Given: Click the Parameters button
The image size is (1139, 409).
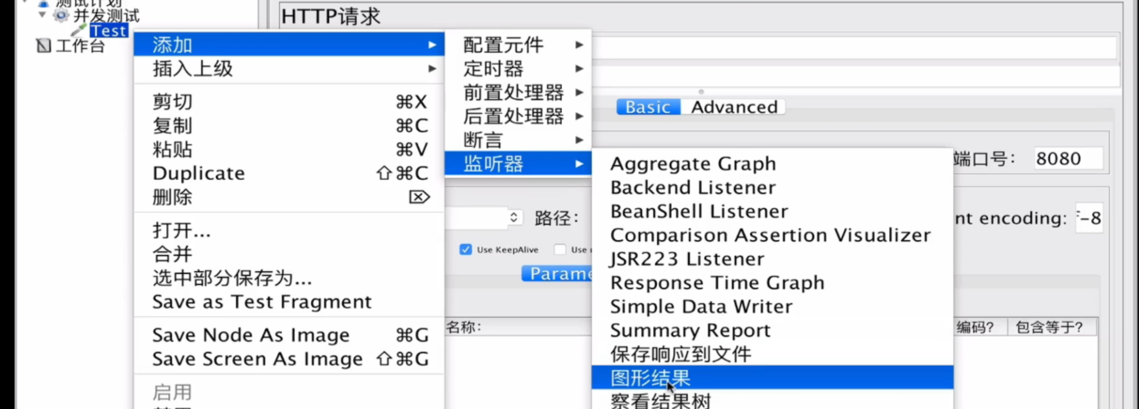Looking at the screenshot, I should tap(557, 274).
